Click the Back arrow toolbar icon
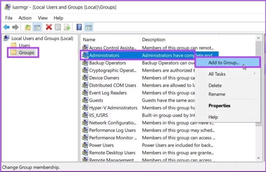266x172 pixels. [x=6, y=27]
